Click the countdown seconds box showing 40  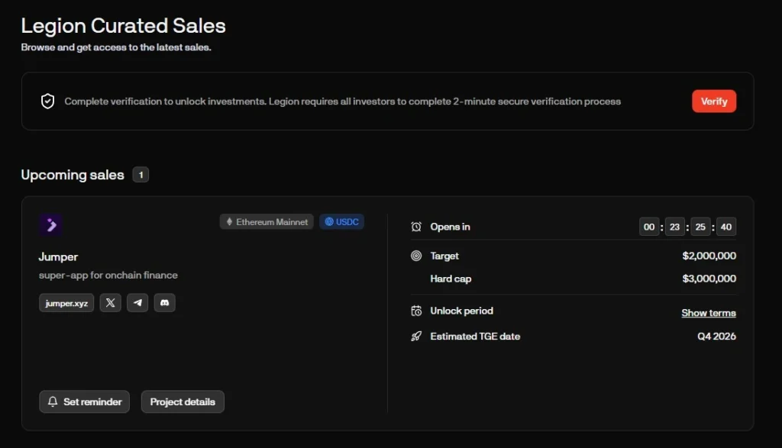coord(726,227)
